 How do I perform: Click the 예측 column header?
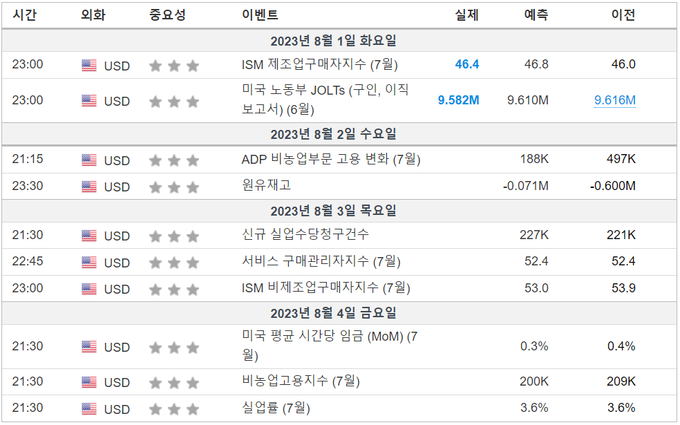point(536,15)
